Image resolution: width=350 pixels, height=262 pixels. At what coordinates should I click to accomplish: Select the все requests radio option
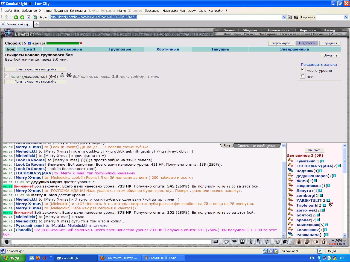click(x=302, y=76)
